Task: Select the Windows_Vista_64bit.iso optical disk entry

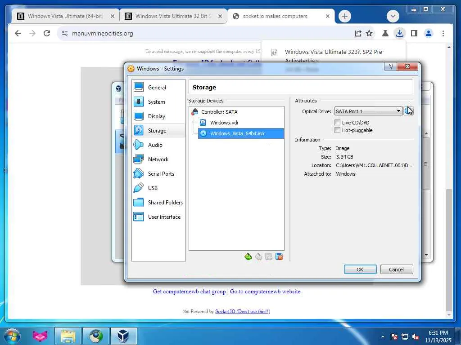Action: pos(241,133)
